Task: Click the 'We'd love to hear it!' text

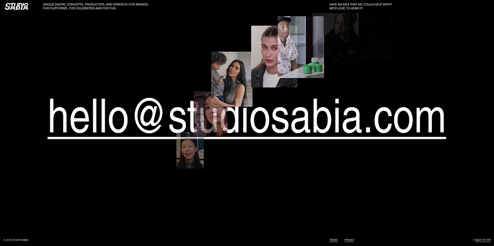Action: click(346, 8)
